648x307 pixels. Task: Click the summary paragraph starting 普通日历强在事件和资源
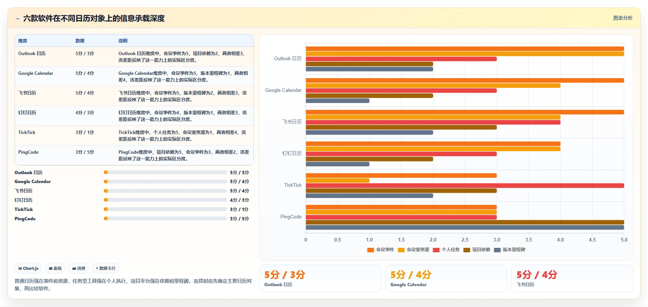(x=133, y=285)
